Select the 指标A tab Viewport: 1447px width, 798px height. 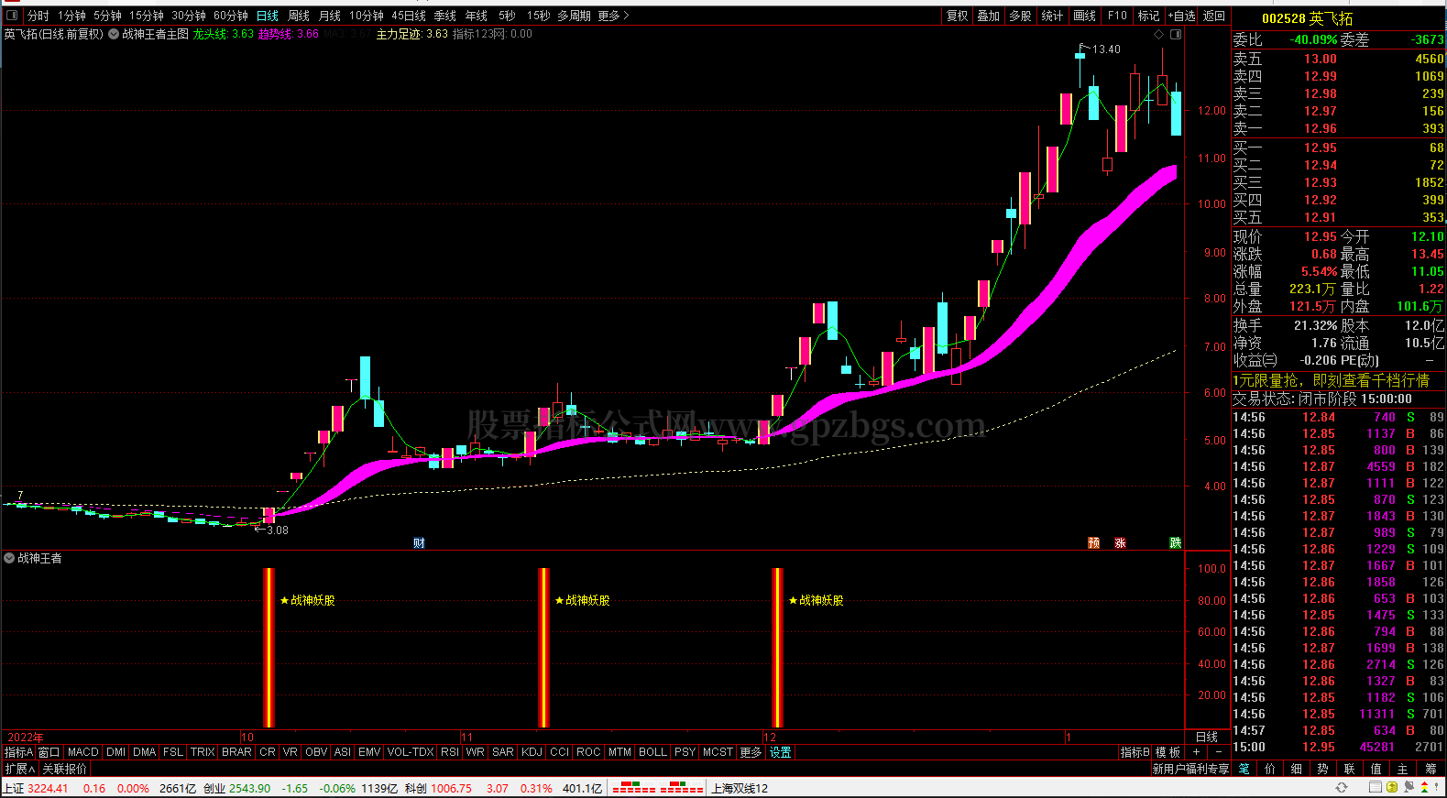coord(18,752)
